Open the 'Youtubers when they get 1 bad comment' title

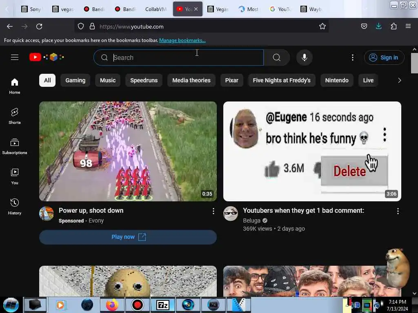point(303,211)
